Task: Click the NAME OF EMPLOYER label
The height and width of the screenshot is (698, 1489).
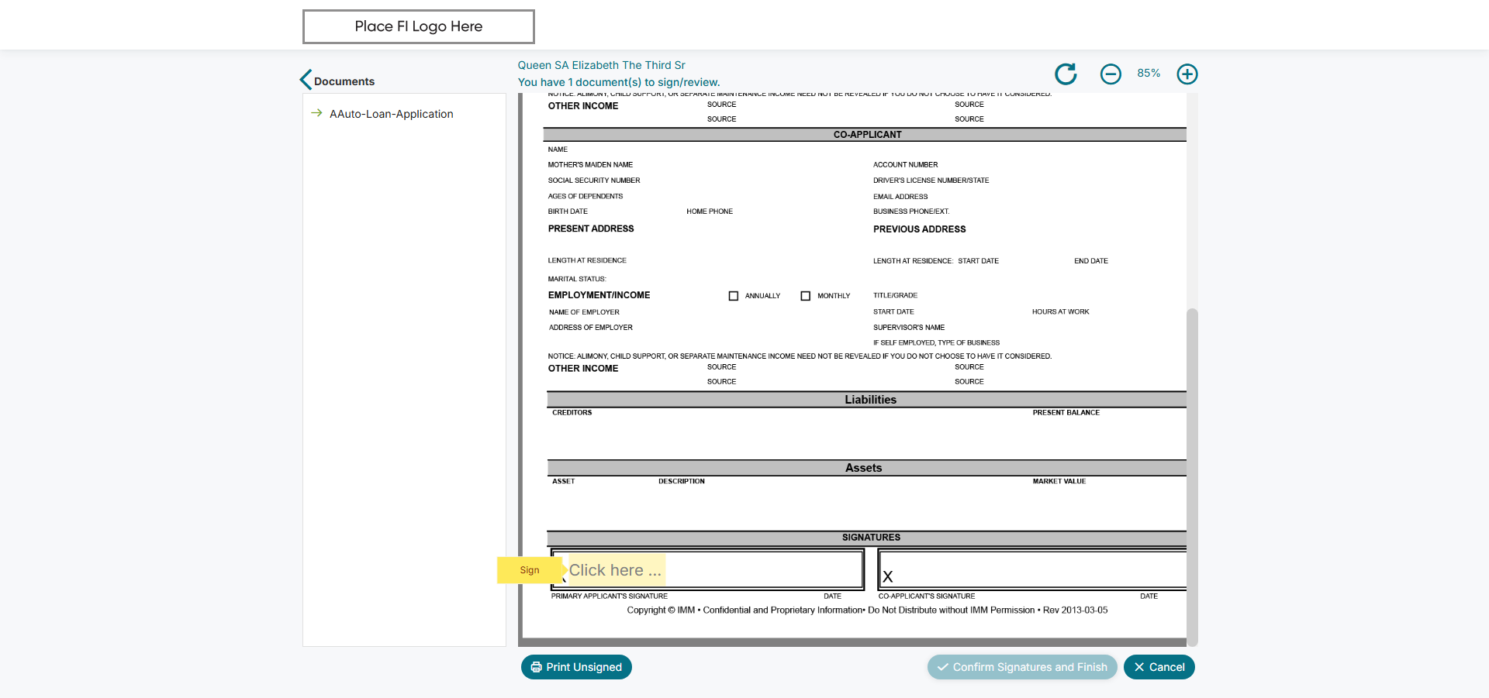Action: (584, 312)
